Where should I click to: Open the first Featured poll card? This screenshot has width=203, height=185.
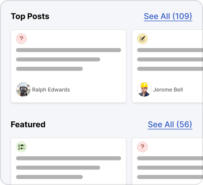click(68, 161)
